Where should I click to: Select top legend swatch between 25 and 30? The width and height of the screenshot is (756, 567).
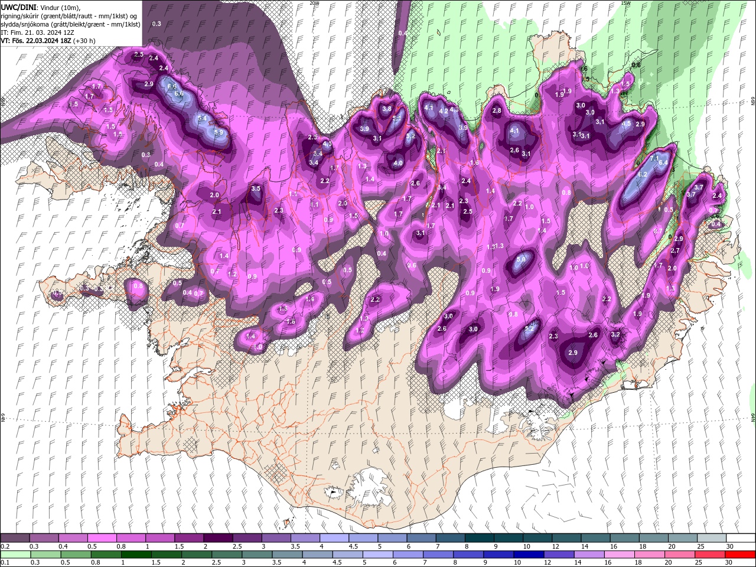[x=712, y=538]
